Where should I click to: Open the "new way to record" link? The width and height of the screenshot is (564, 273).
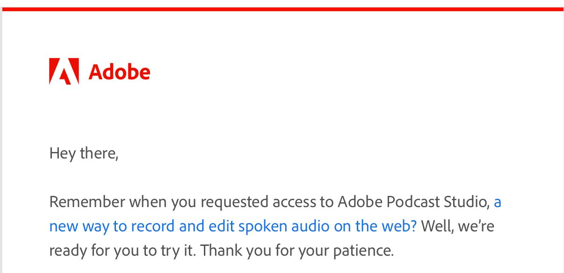point(88,226)
